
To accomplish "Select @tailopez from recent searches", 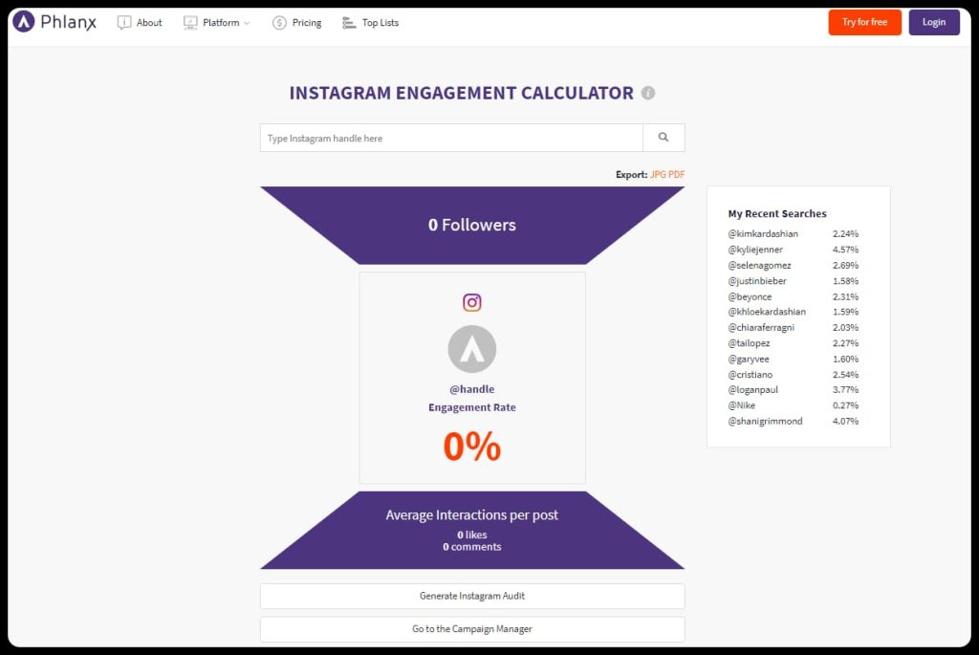I will 750,342.
